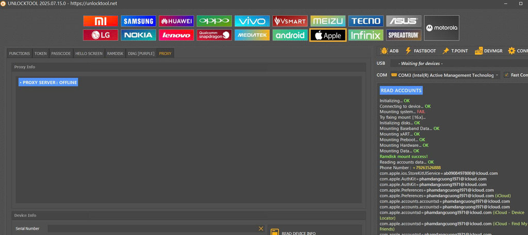Click the 'Connecting to device' log line

(x=405, y=106)
